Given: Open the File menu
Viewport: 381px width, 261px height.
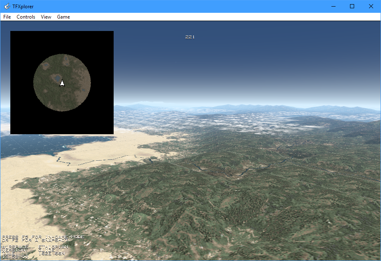Looking at the screenshot, I should [7, 17].
